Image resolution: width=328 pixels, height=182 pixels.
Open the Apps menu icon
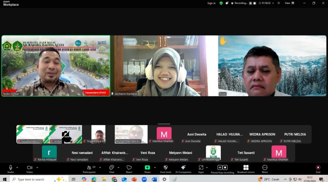[x=201, y=169]
